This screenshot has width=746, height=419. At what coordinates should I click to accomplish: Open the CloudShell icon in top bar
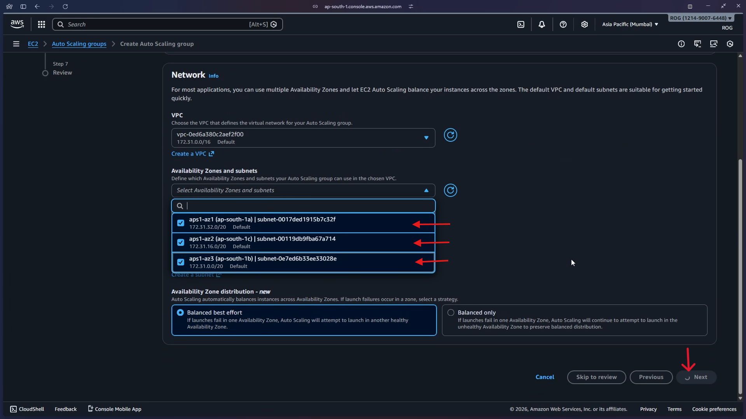pyautogui.click(x=521, y=24)
